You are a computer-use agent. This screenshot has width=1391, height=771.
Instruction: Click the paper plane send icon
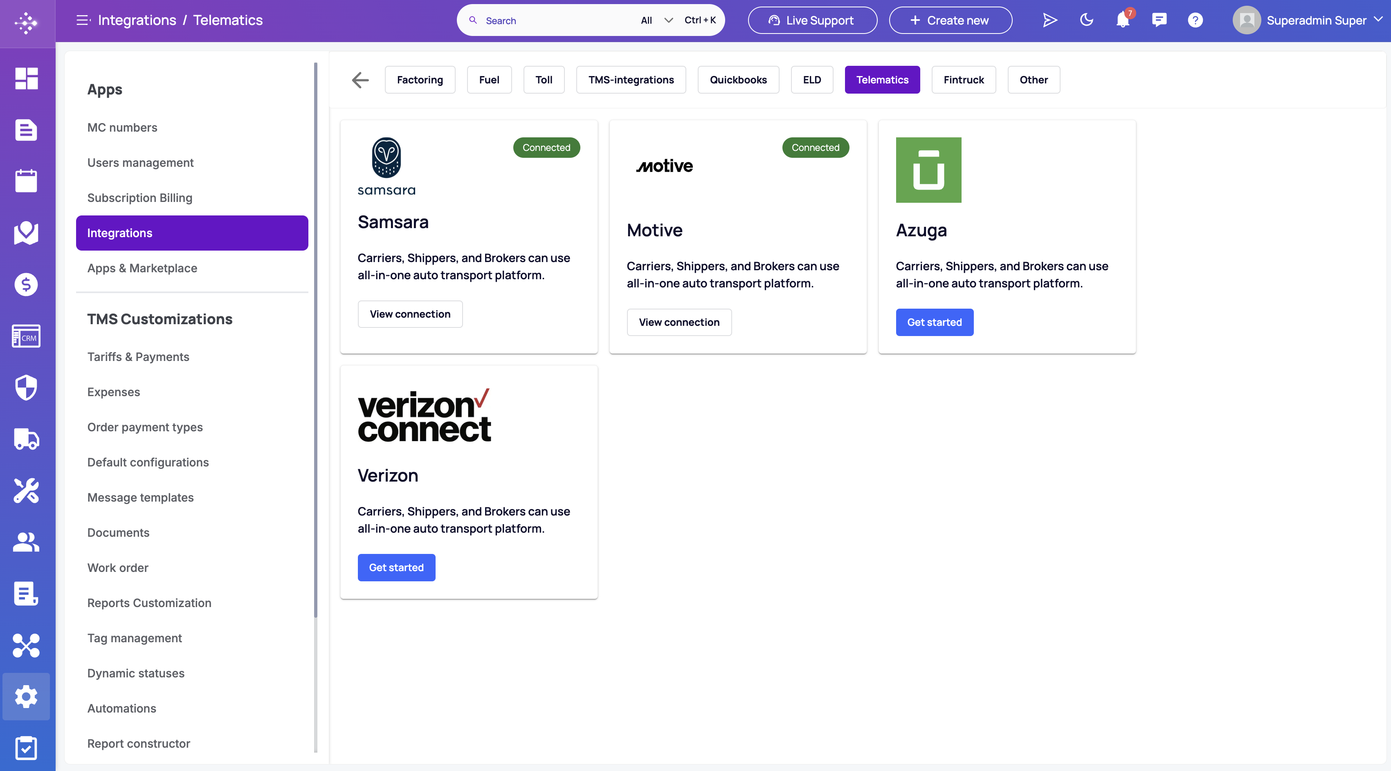tap(1050, 20)
